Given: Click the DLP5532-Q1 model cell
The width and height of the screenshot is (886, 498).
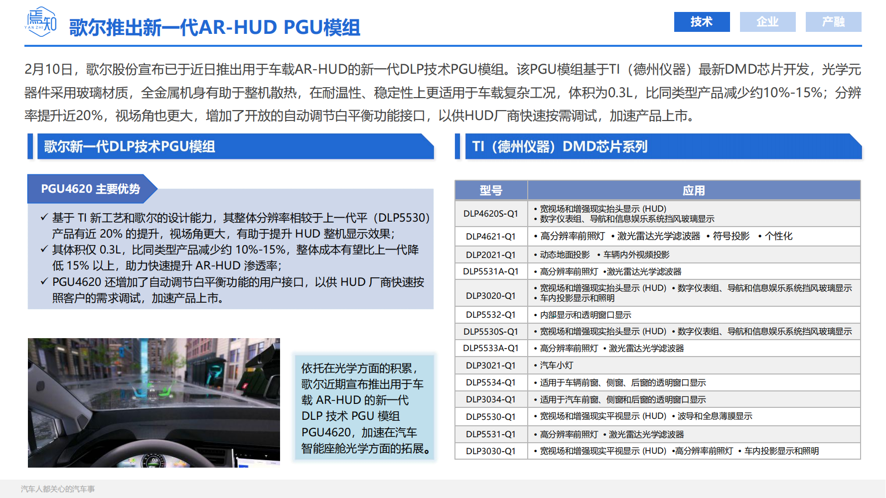Looking at the screenshot, I should point(491,315).
